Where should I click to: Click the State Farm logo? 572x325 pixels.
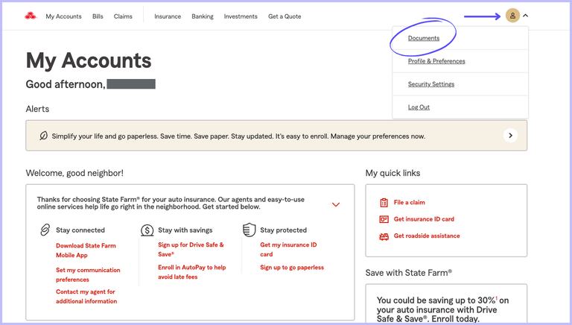pyautogui.click(x=31, y=16)
